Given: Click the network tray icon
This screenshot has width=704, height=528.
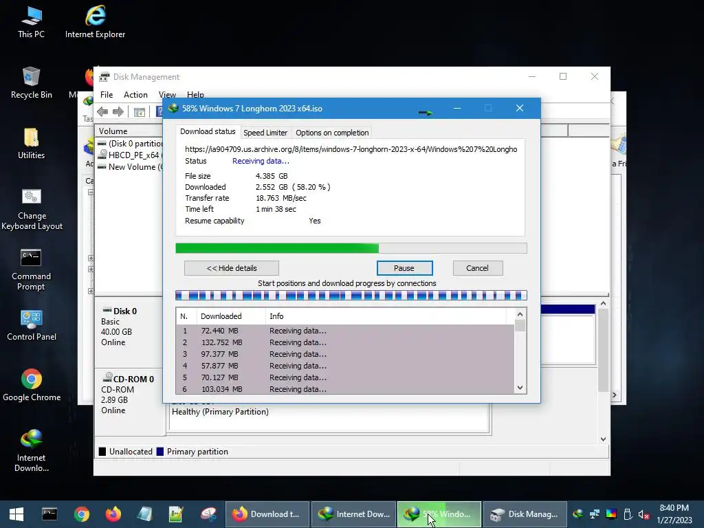Looking at the screenshot, I should coord(595,514).
